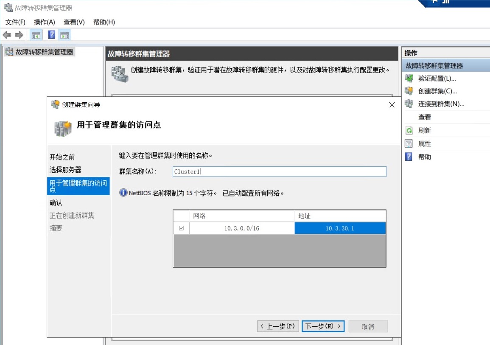Click 验证配置(L)... action link
This screenshot has height=345, width=490.
pyautogui.click(x=437, y=79)
